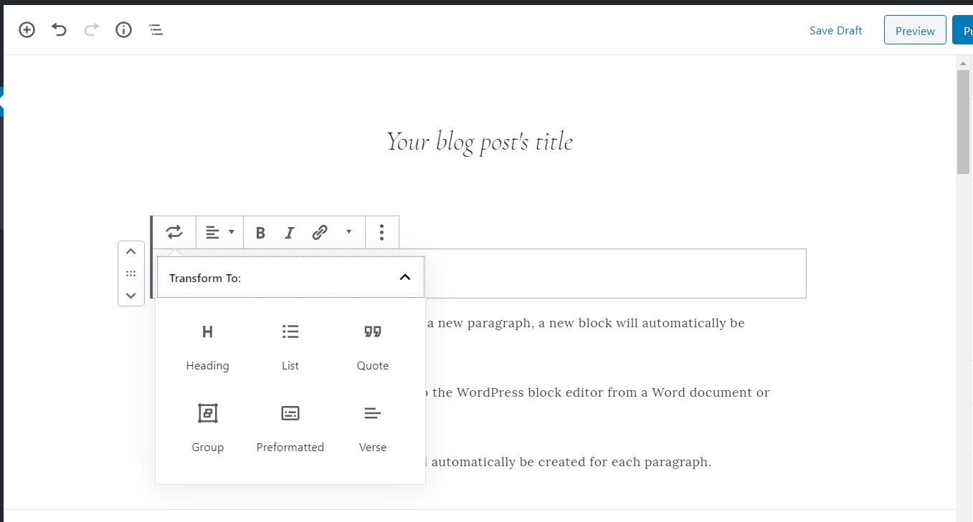
Task: Toggle bold formatting
Action: (260, 232)
